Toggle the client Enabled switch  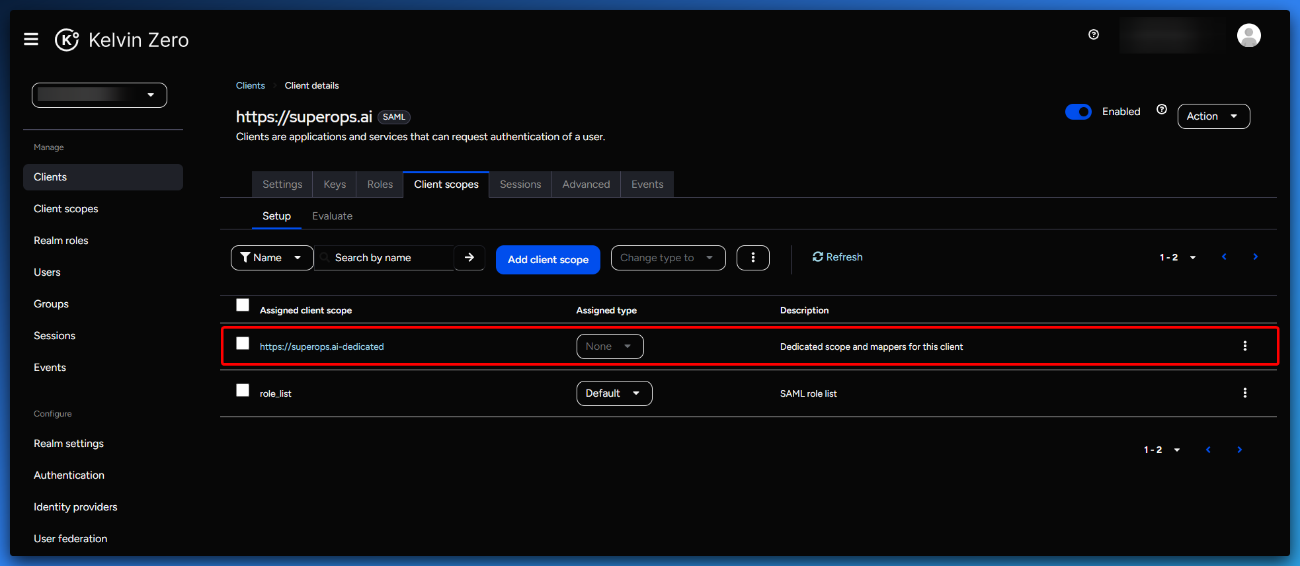pyautogui.click(x=1078, y=112)
